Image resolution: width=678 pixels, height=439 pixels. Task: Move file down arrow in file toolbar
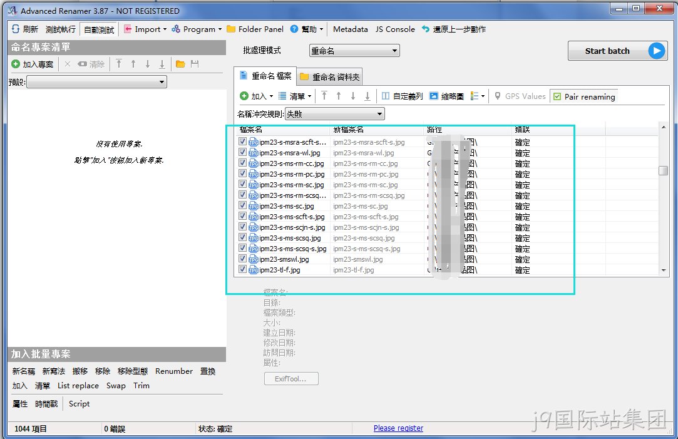tap(353, 96)
